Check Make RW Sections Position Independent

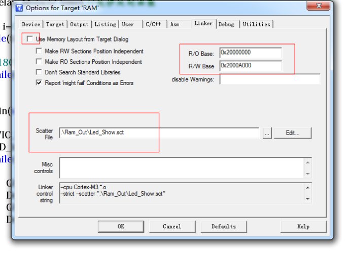click(39, 51)
